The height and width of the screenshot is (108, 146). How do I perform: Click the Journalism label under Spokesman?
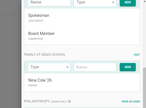(x=36, y=21)
